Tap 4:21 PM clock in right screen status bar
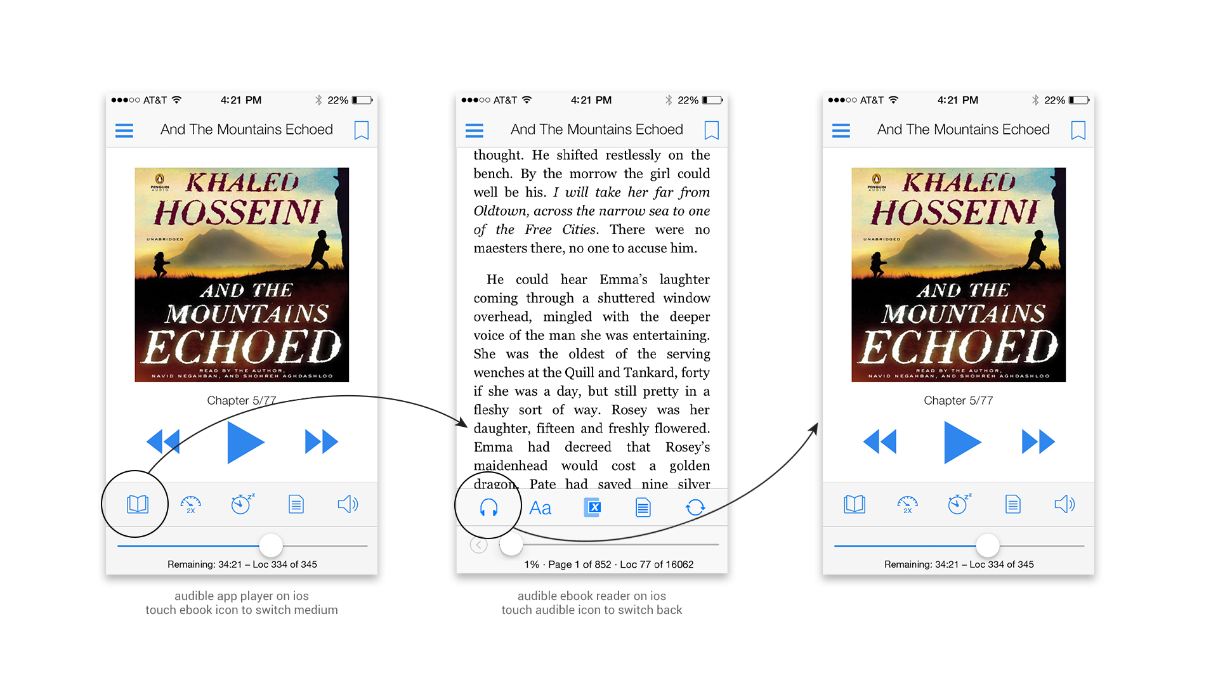The image size is (1218, 685). [x=958, y=100]
